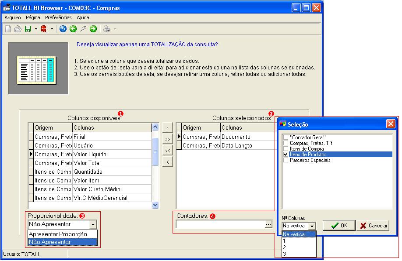402x261 pixels.
Task: Click the open folder toolbar icon
Action: click(x=18, y=29)
